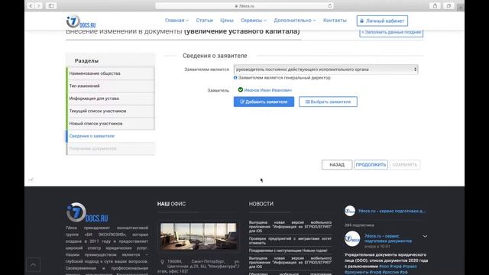489x275 pixels.
Task: Open the 7docs.ru social widget title link
Action: click(x=392, y=211)
